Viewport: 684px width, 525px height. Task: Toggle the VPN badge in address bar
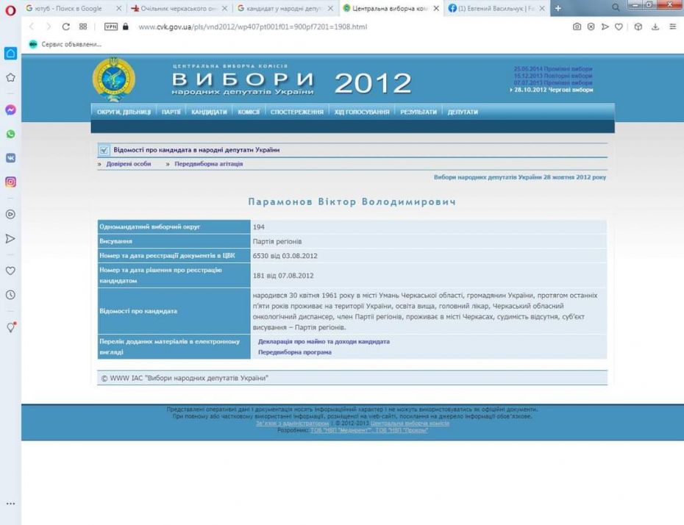pyautogui.click(x=111, y=26)
